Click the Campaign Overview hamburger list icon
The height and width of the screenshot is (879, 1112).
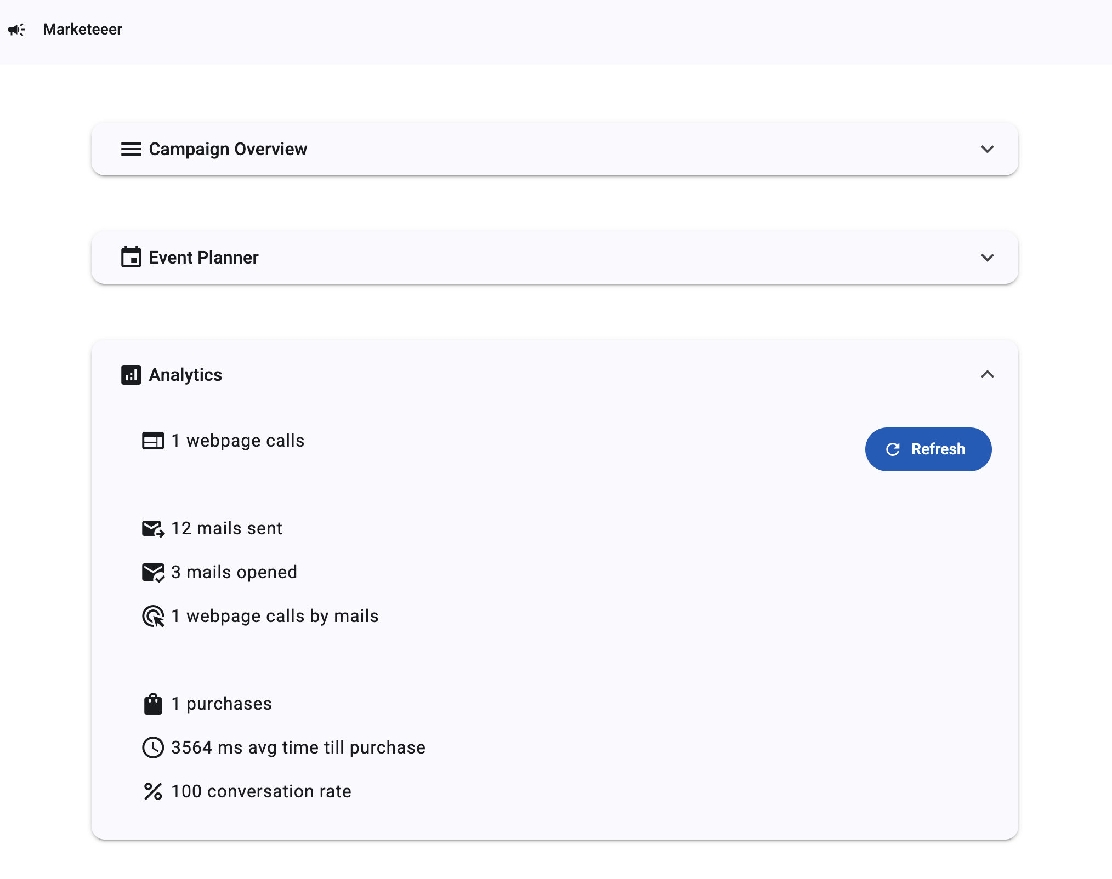(x=131, y=149)
